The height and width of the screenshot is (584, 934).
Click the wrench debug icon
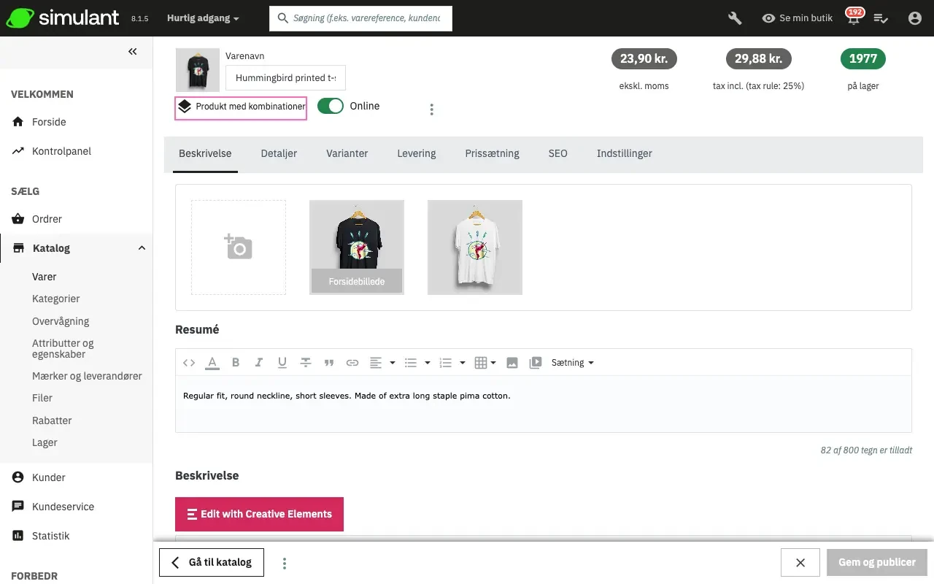(735, 18)
